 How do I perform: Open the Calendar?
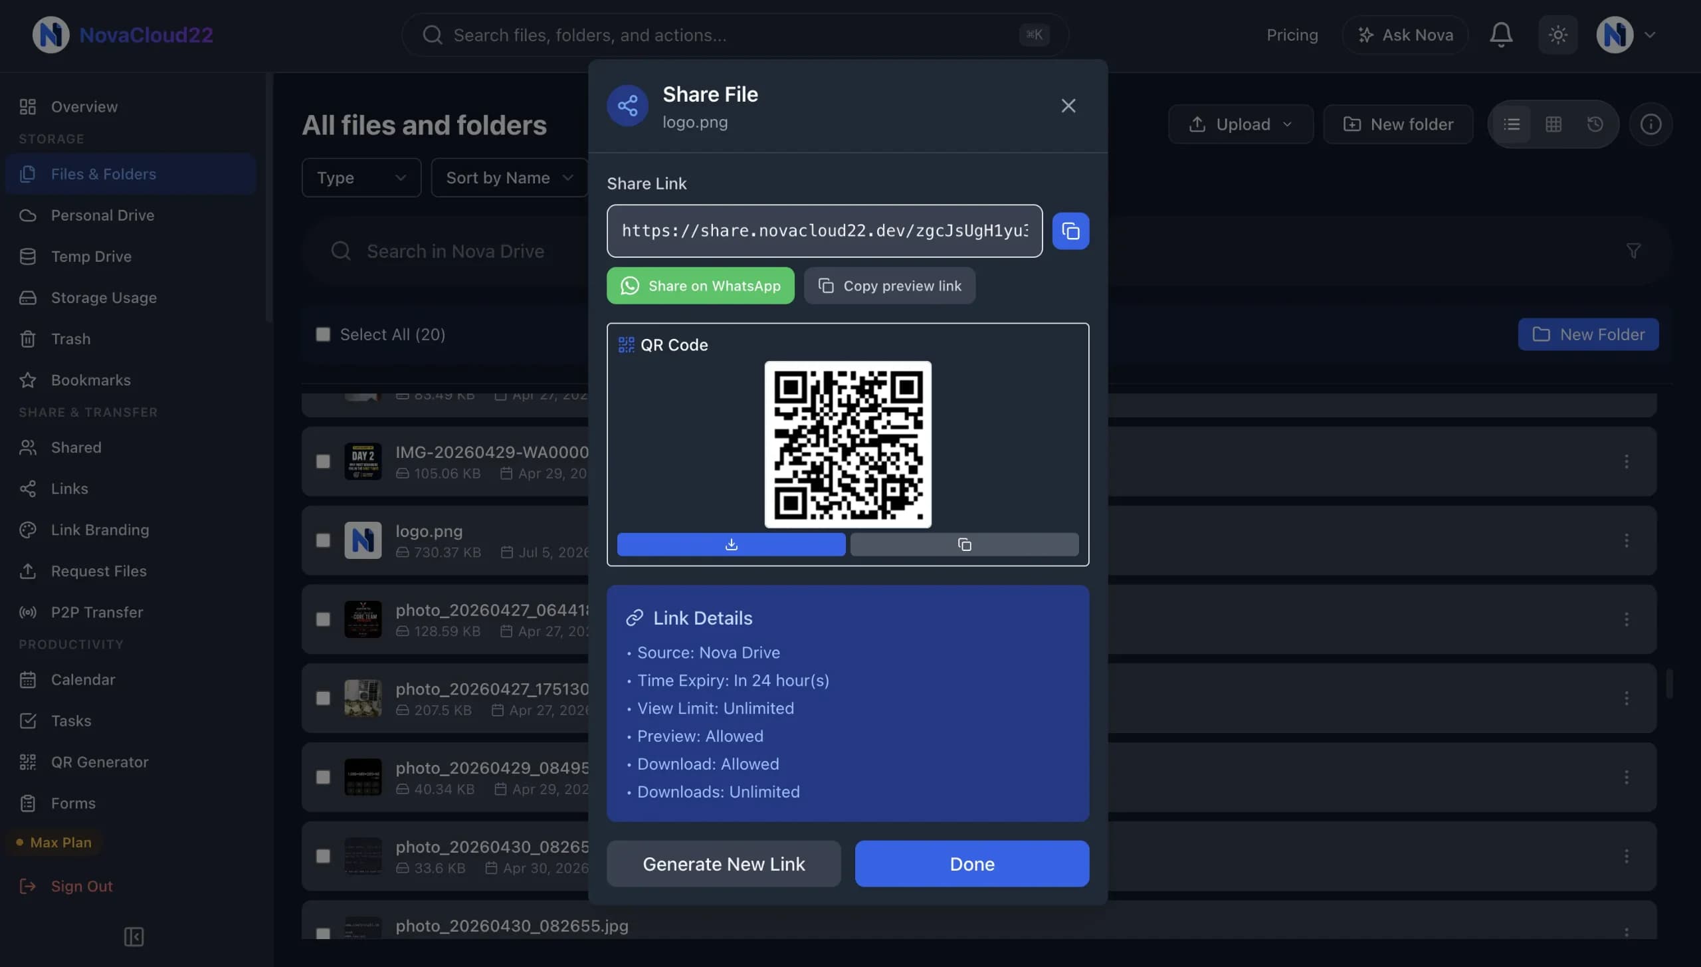click(130, 679)
